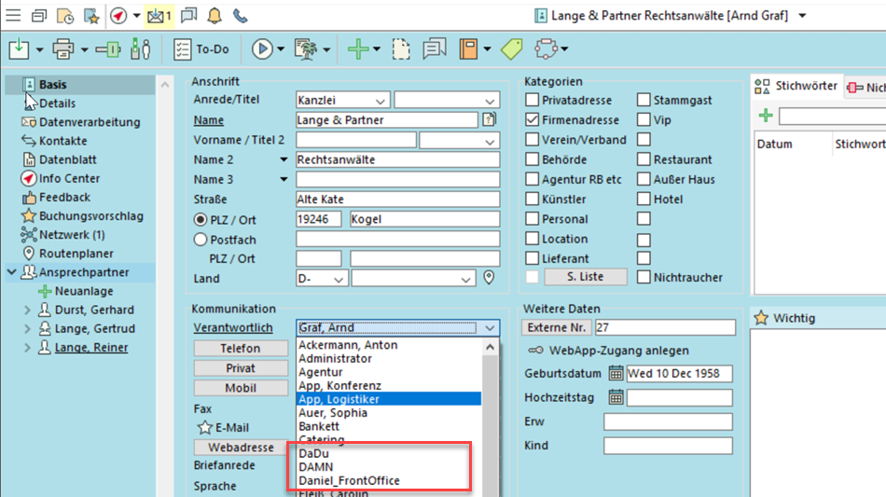Image resolution: width=886 pixels, height=497 pixels.
Task: Expand the Durst, Gerhard contact node
Action: 27,310
